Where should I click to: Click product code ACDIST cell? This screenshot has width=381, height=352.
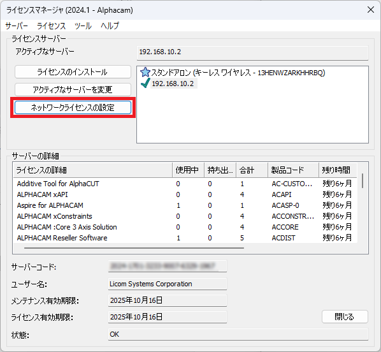[284, 238]
